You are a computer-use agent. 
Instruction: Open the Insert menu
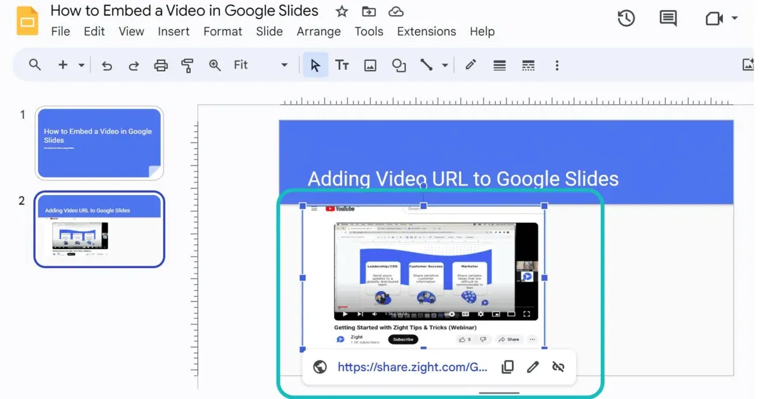(174, 32)
